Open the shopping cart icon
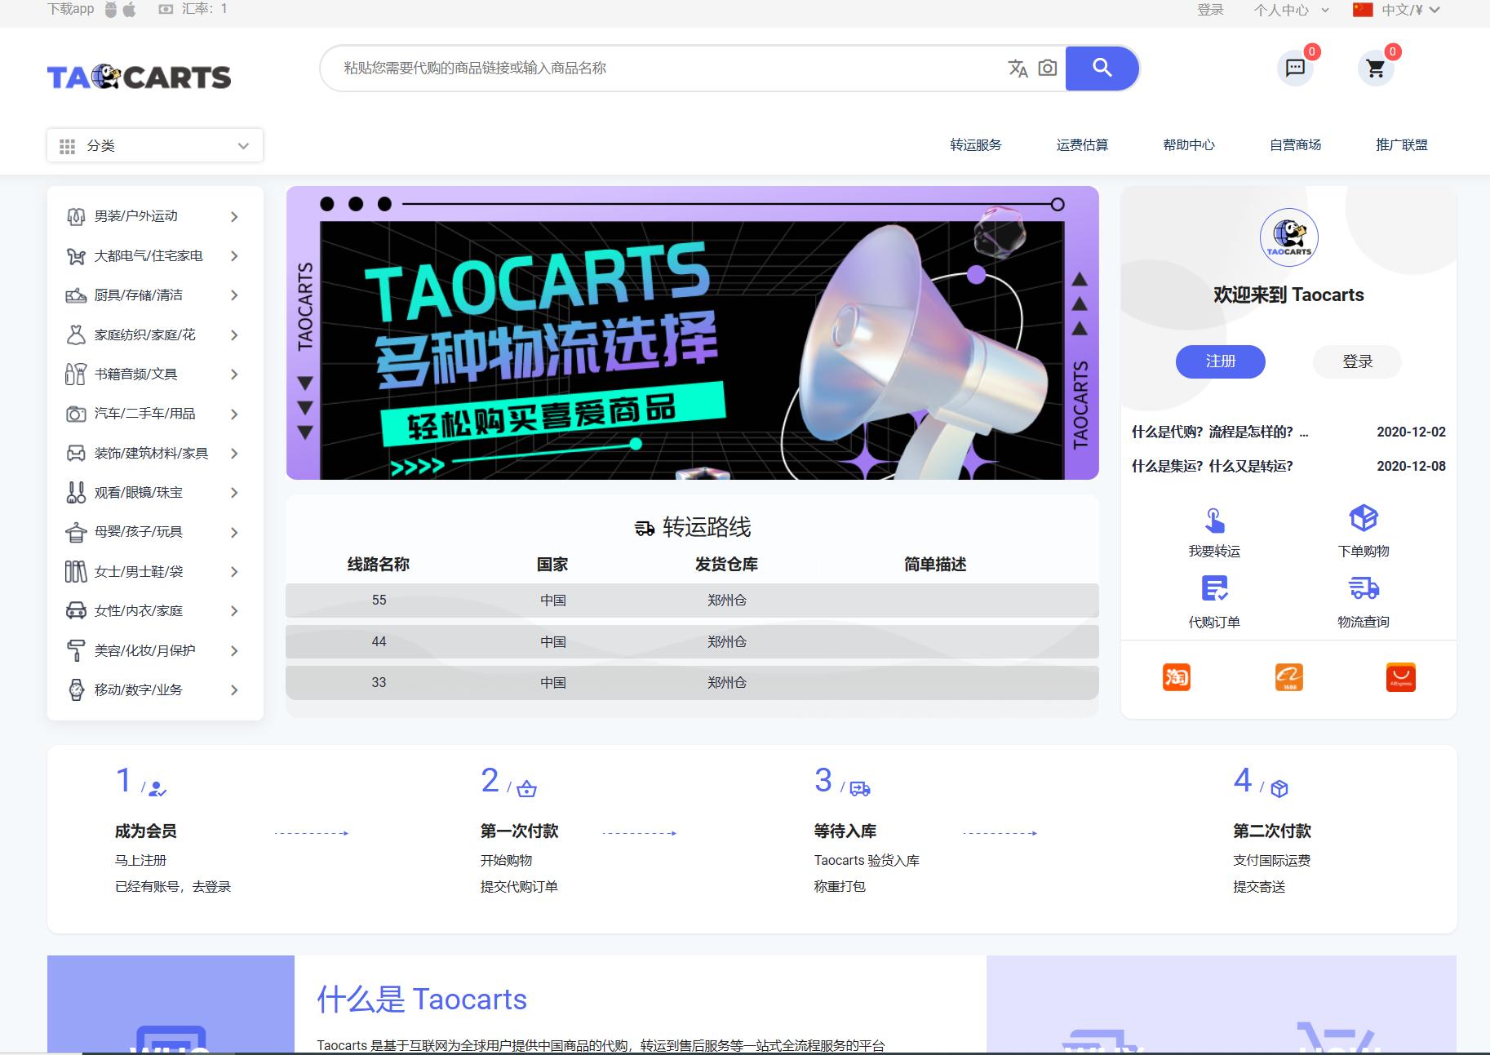Screen dimensions: 1490x1055 1376,69
